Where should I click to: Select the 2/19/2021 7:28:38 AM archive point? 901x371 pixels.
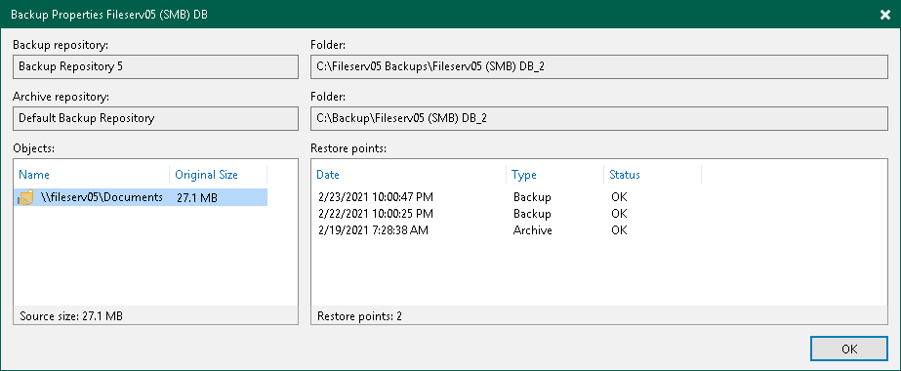pyautogui.click(x=373, y=230)
